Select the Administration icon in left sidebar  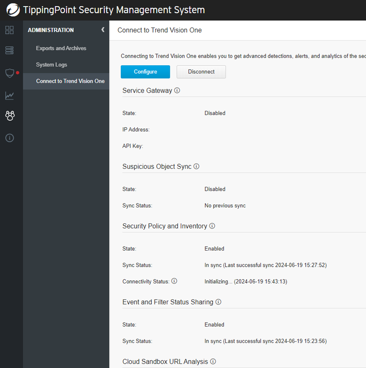pos(10,116)
